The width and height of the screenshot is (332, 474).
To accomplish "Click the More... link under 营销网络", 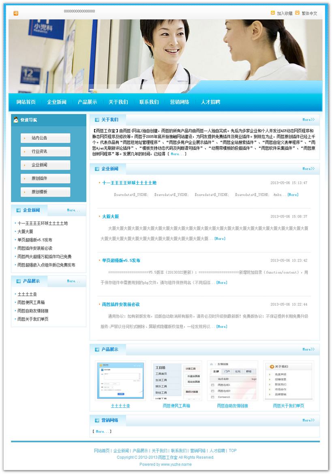I will point(102,432).
